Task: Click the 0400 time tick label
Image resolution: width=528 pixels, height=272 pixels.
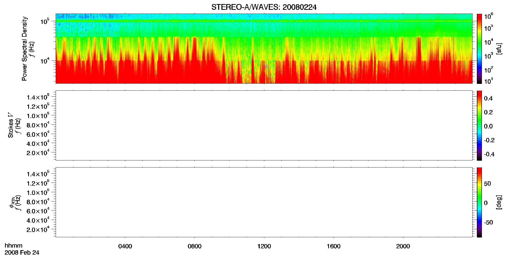Action: (125, 246)
